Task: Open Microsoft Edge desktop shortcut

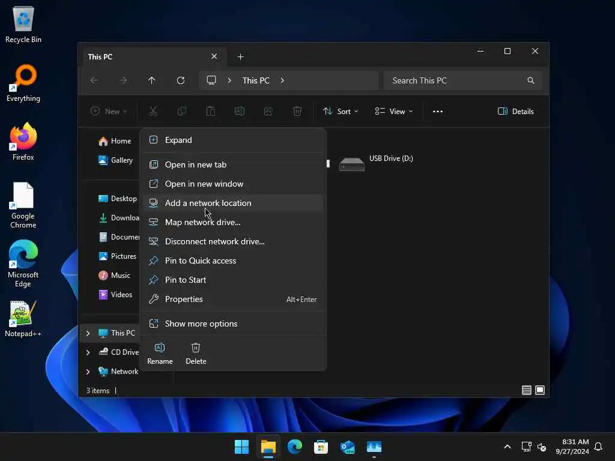Action: click(23, 264)
